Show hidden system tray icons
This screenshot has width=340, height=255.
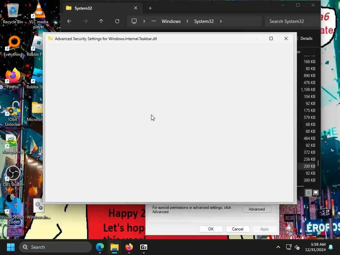pyautogui.click(x=278, y=247)
